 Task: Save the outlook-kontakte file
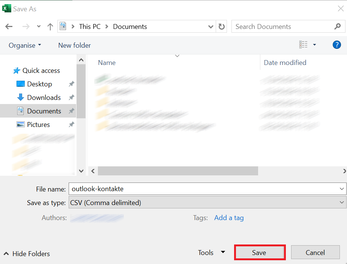coord(260,252)
